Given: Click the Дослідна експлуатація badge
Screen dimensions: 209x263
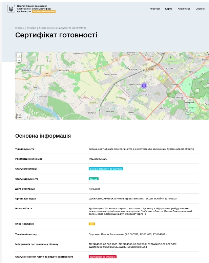Looking at the screenshot, I should point(44,12).
